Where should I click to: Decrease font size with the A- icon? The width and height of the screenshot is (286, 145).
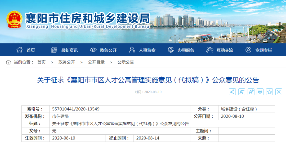click(242, 92)
